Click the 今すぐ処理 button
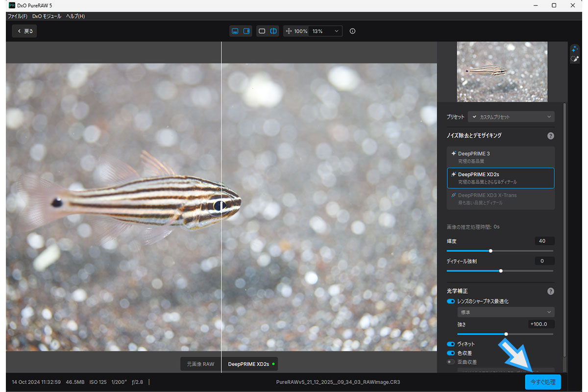The image size is (588, 392). 542,382
